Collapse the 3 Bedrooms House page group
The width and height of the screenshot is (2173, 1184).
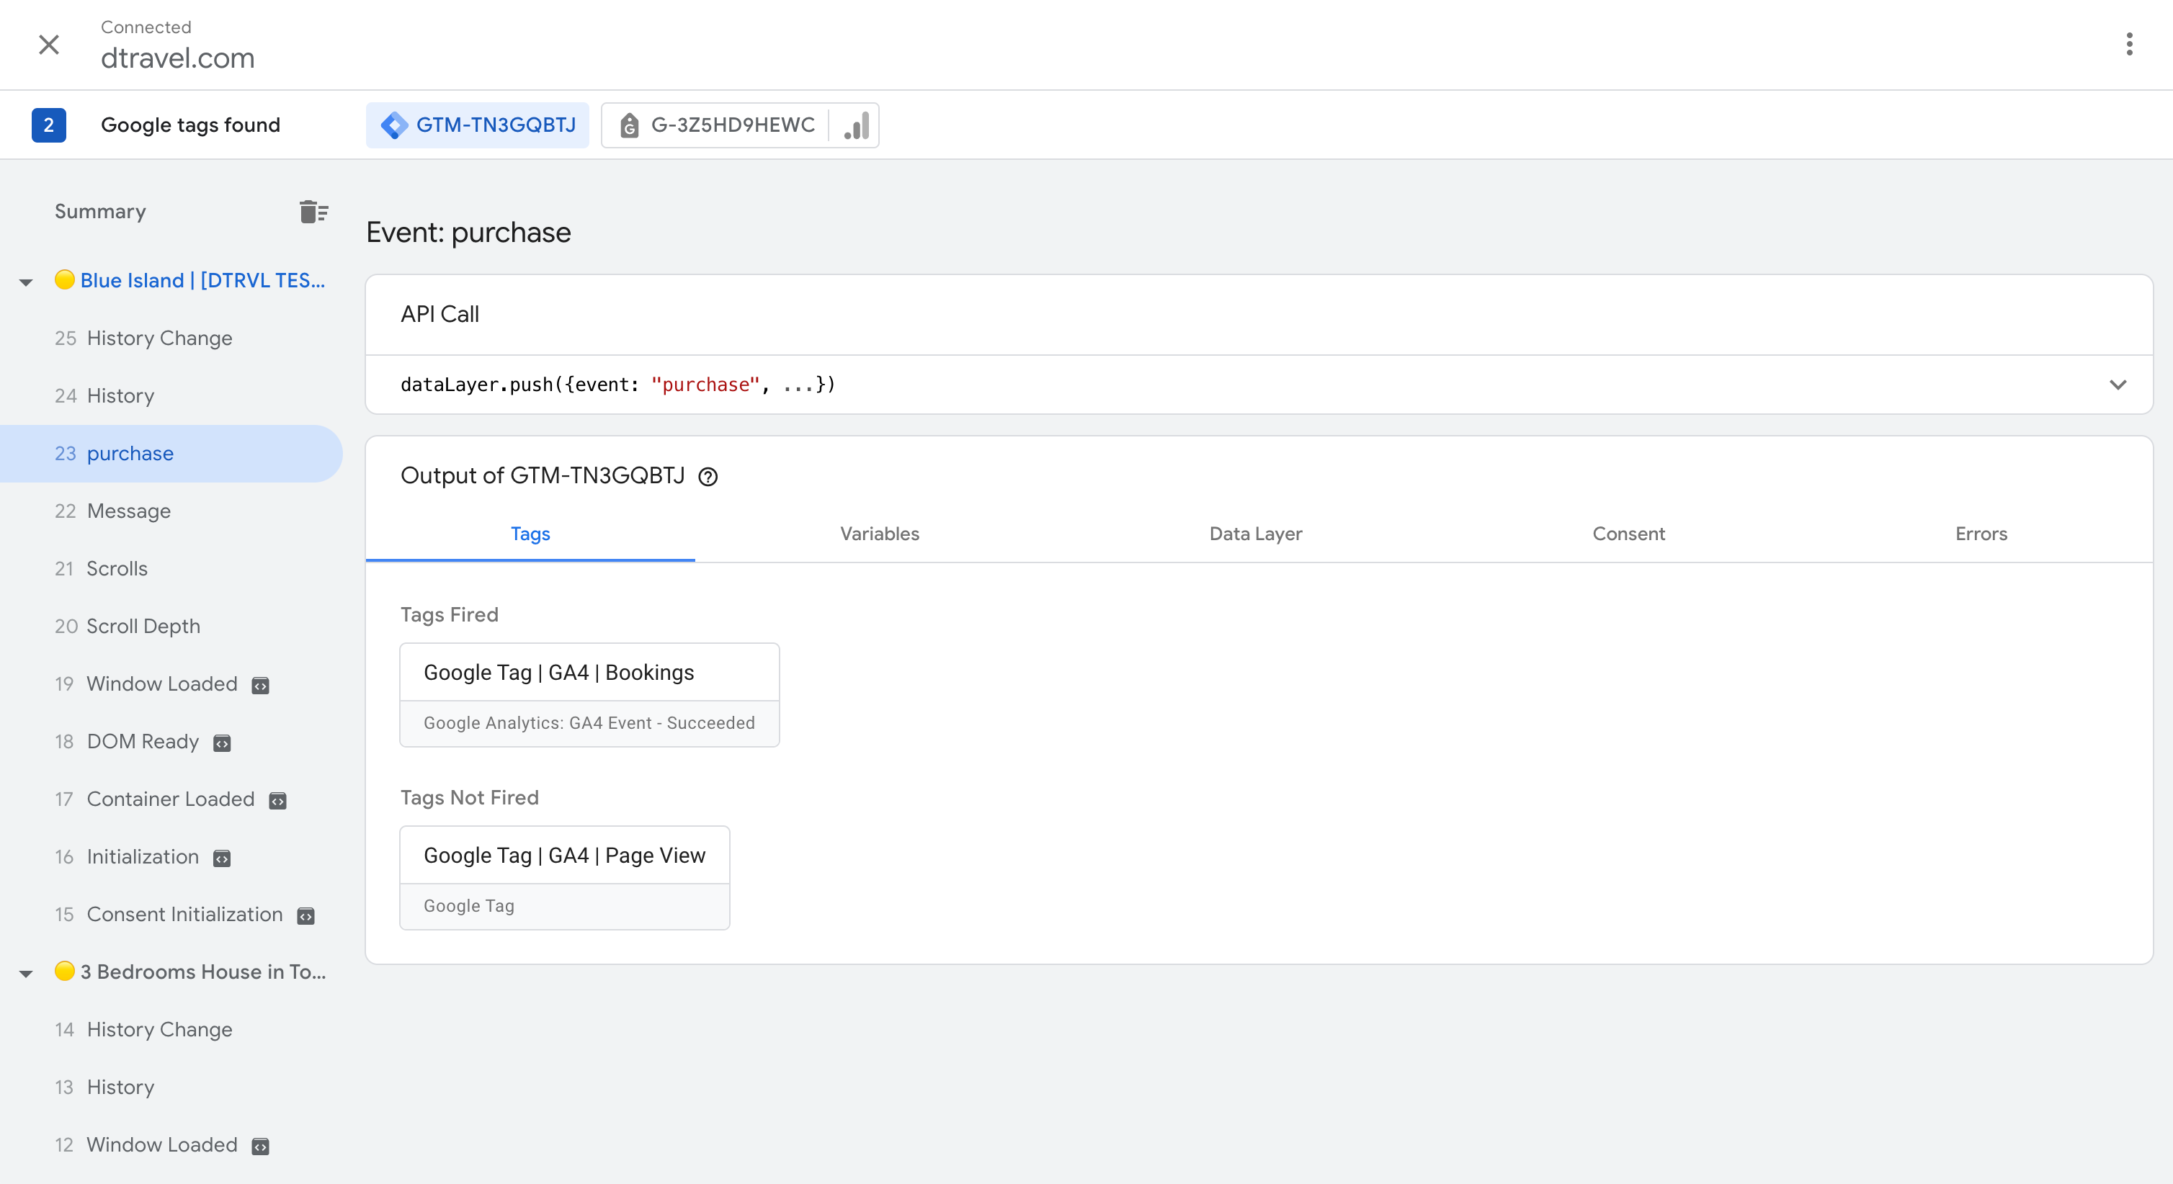26,973
